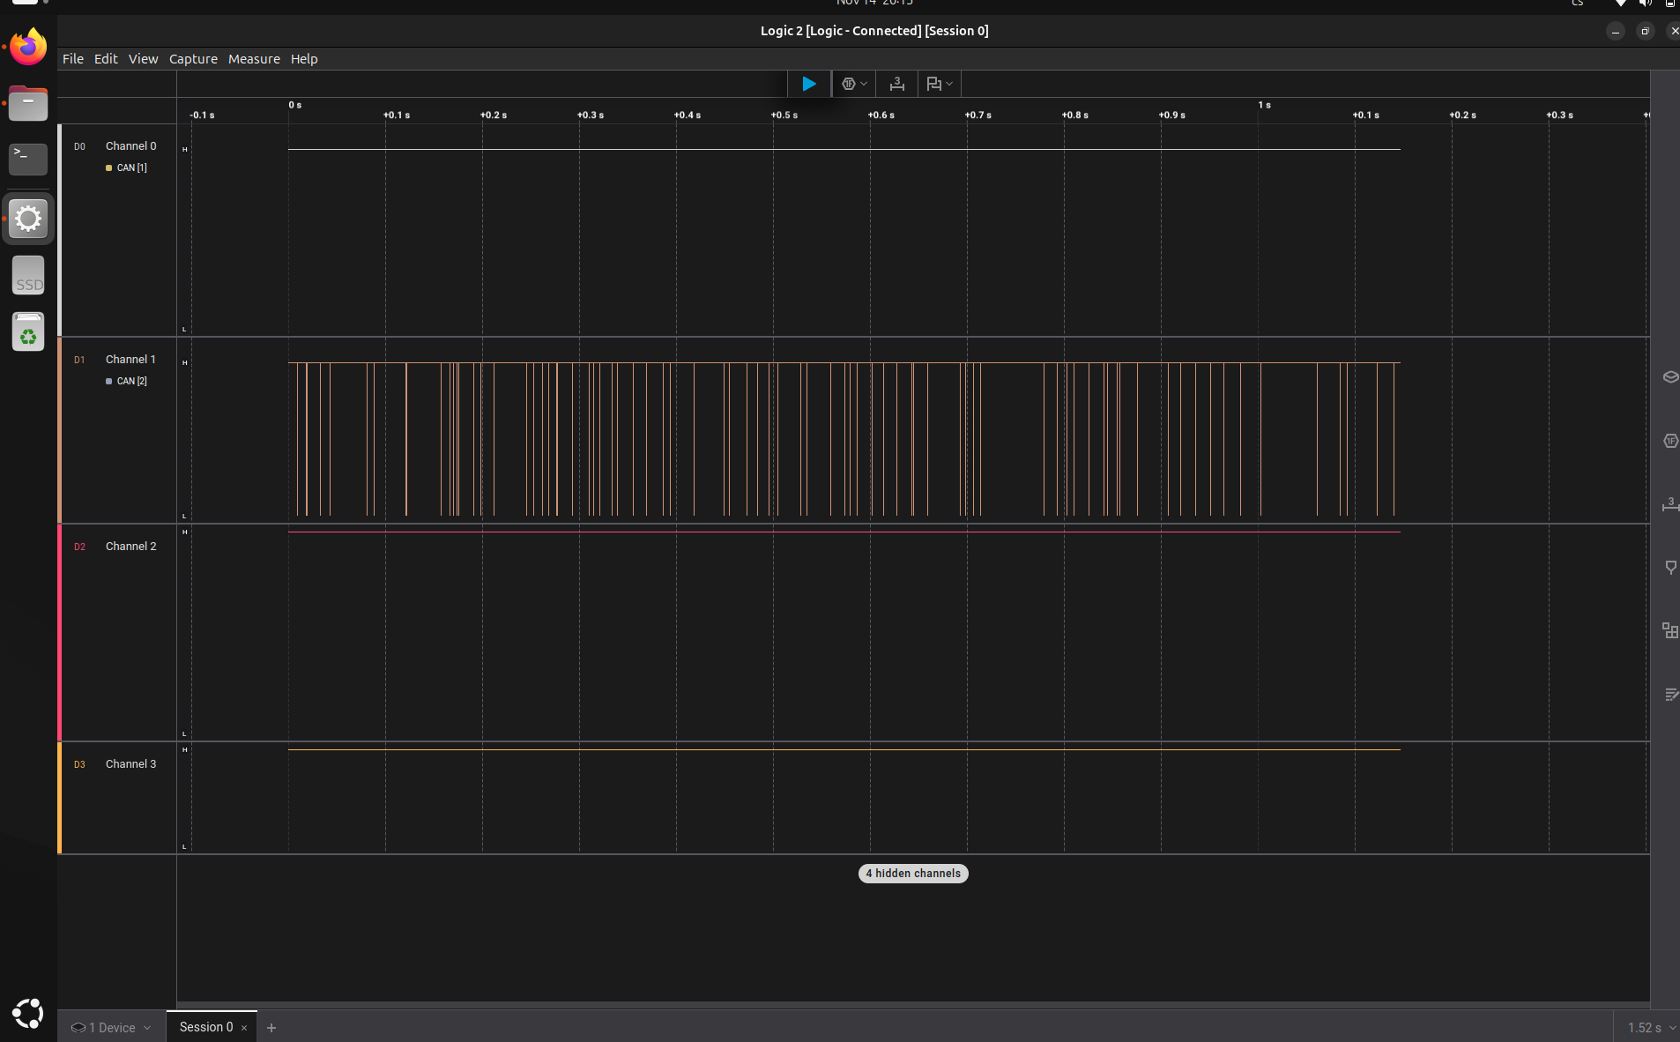Click the timing marker flag icon in toolbar
The width and height of the screenshot is (1680, 1042).
933,84
